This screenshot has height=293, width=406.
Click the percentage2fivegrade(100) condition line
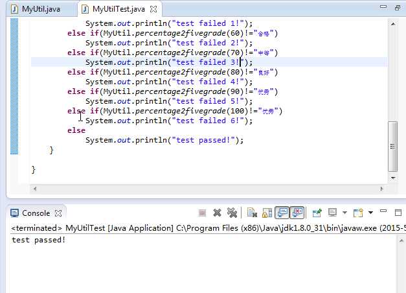(x=175, y=111)
